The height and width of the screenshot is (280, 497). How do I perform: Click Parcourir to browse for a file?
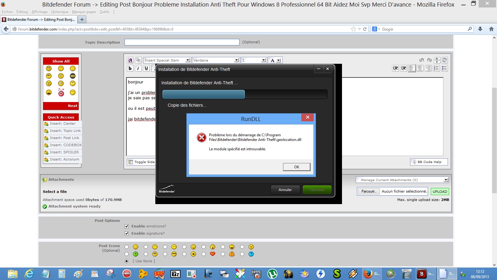369,191
